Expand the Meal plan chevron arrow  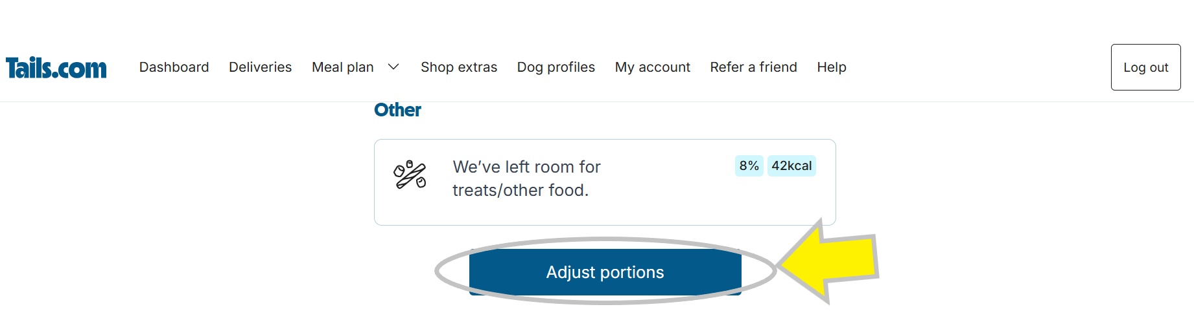point(393,67)
